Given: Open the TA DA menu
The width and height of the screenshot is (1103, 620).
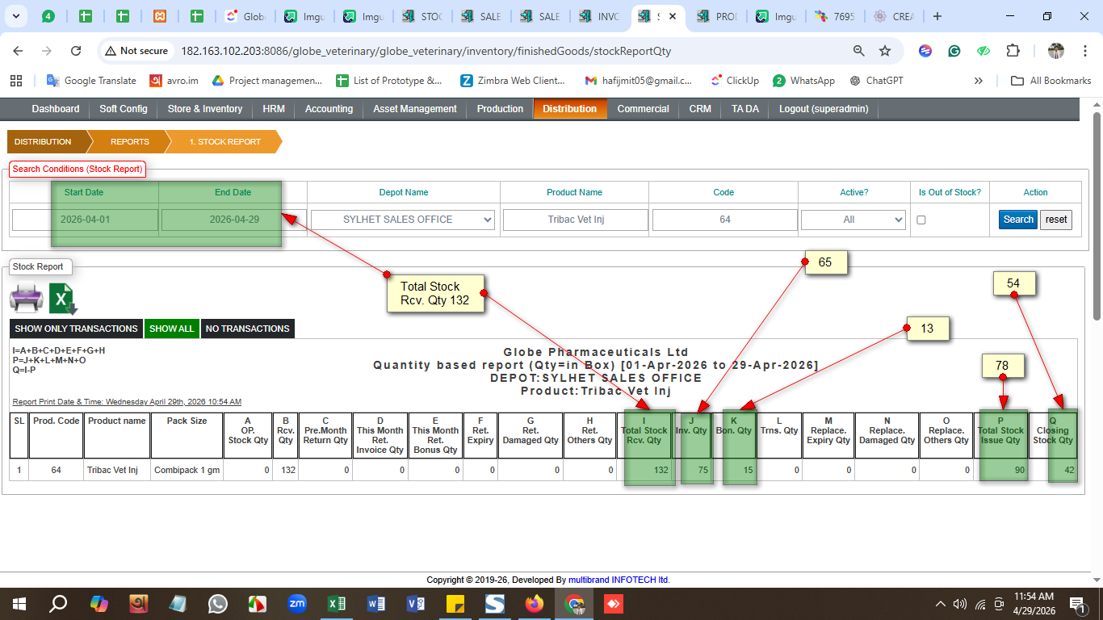Looking at the screenshot, I should click(745, 109).
